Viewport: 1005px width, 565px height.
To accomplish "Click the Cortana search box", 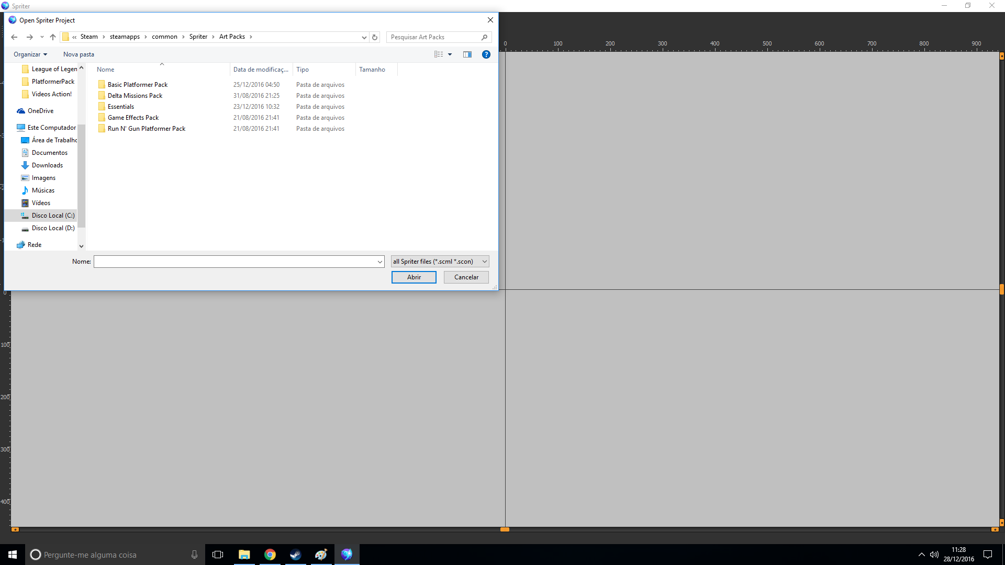I will coord(115,555).
